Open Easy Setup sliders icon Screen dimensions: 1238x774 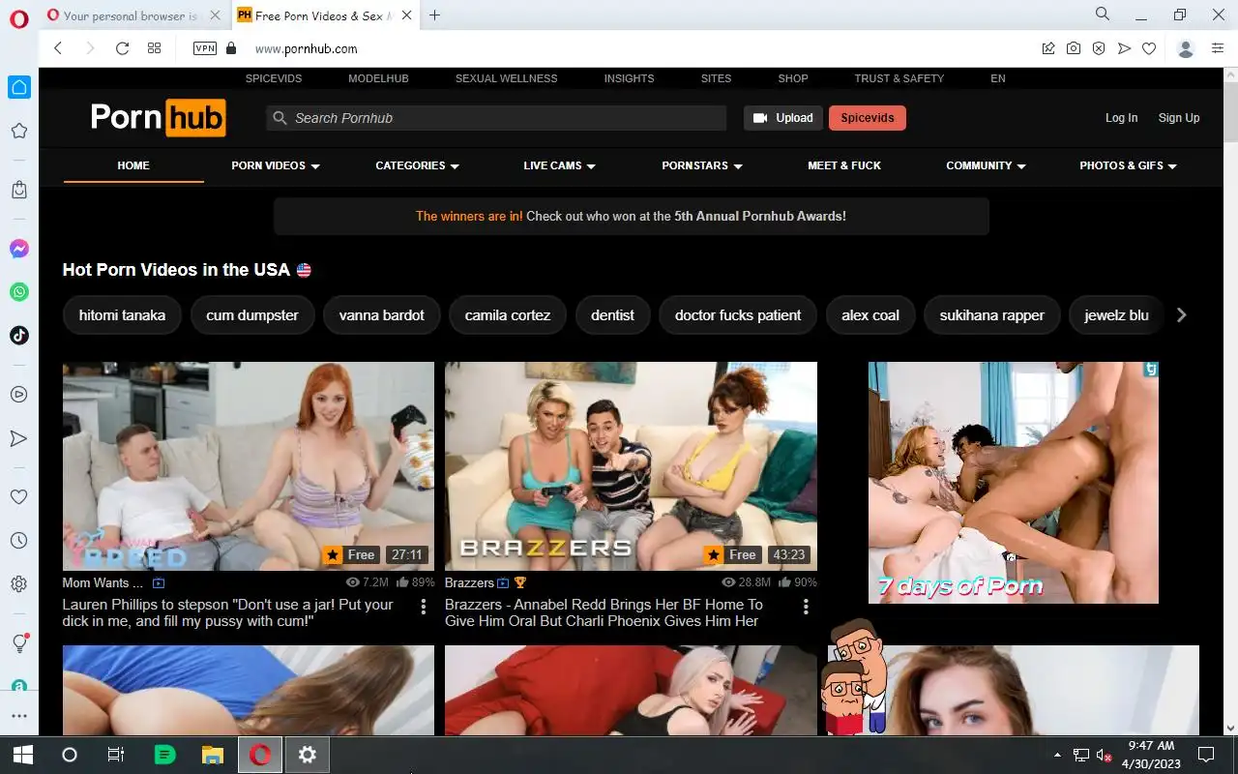[x=1219, y=48]
